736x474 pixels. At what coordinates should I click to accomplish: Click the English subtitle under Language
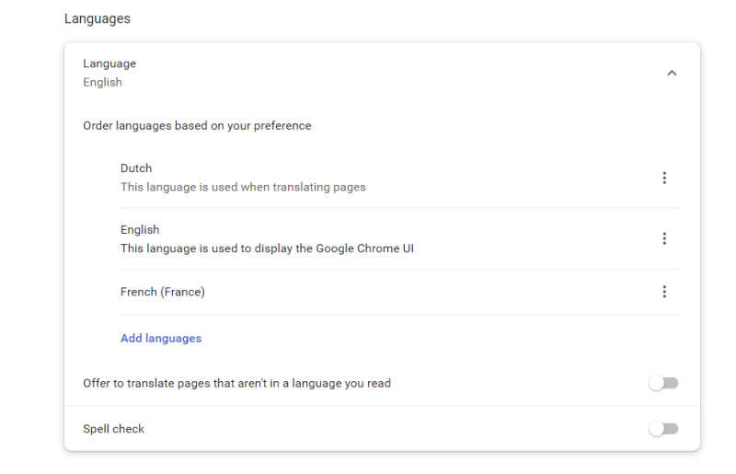point(102,82)
